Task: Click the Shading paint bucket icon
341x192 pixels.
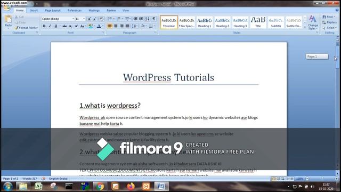Action: (143, 26)
